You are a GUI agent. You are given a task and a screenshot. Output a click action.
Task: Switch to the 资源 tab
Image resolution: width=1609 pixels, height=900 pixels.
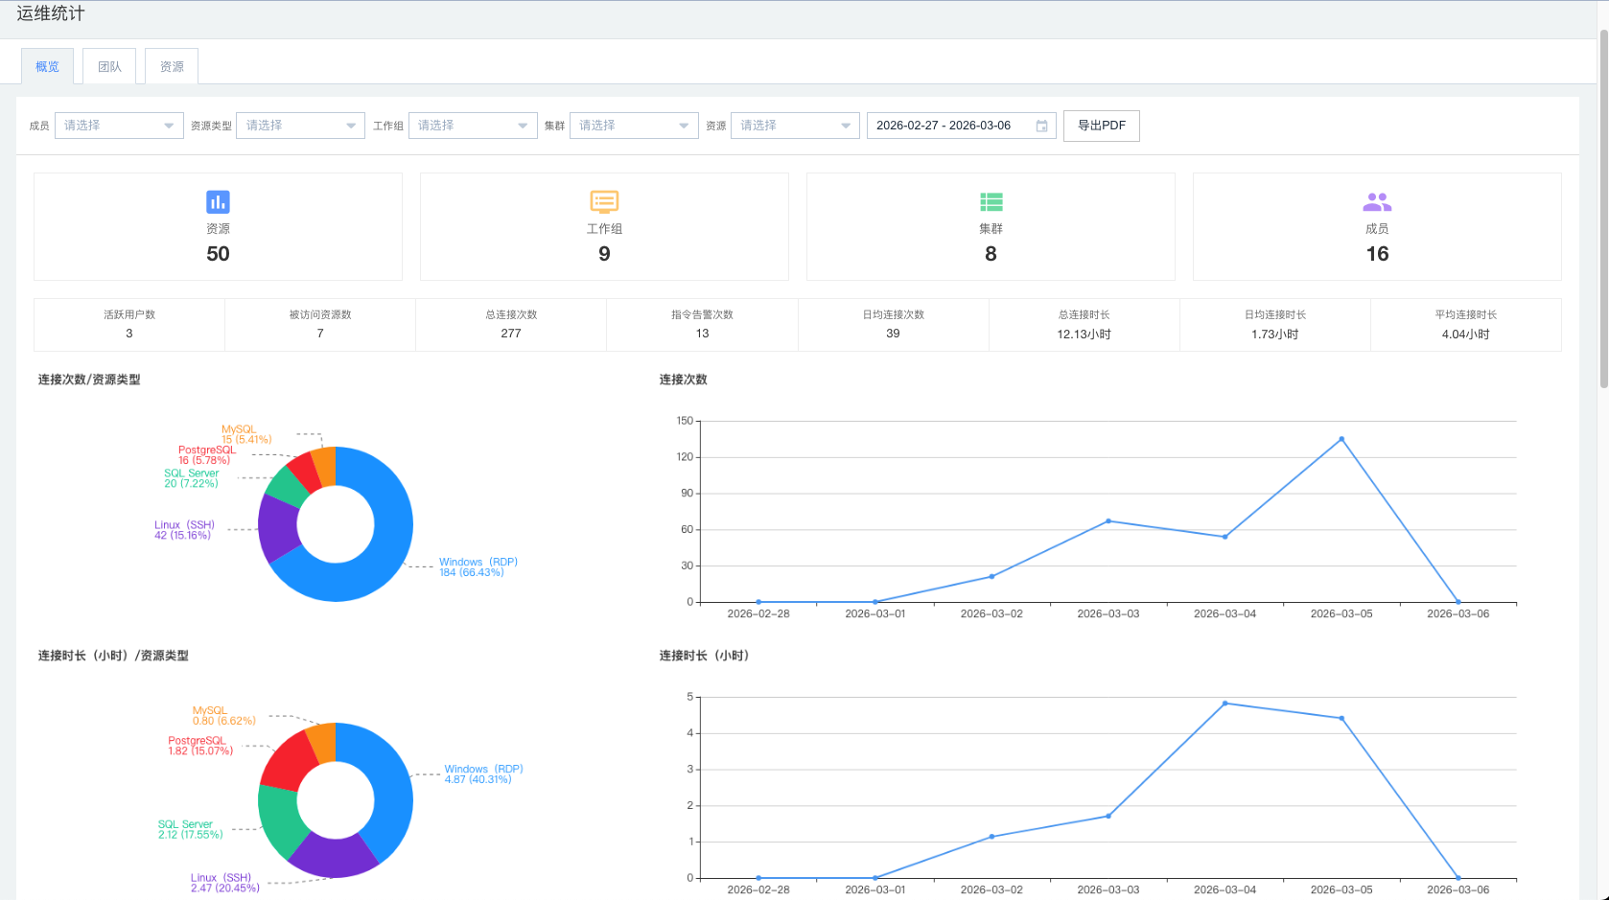click(172, 67)
